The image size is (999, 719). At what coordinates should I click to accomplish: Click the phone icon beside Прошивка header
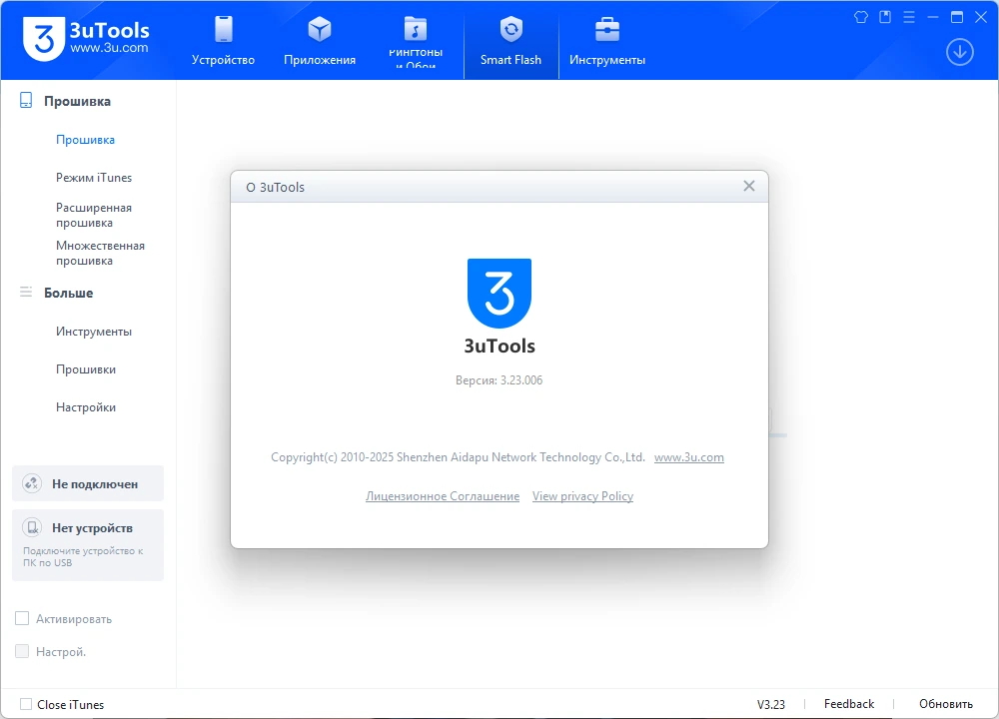coord(26,100)
